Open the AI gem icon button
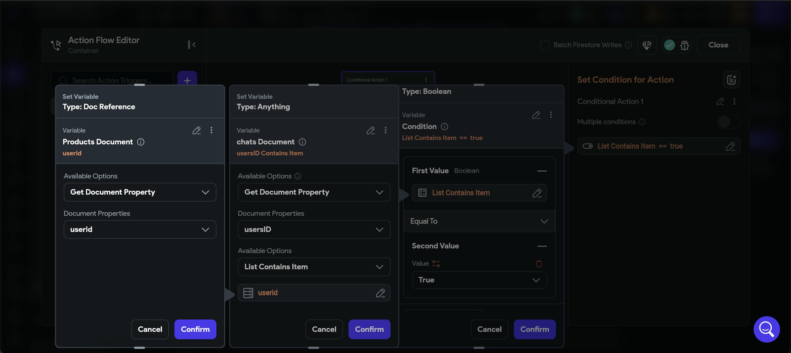This screenshot has width=791, height=353. tap(647, 45)
